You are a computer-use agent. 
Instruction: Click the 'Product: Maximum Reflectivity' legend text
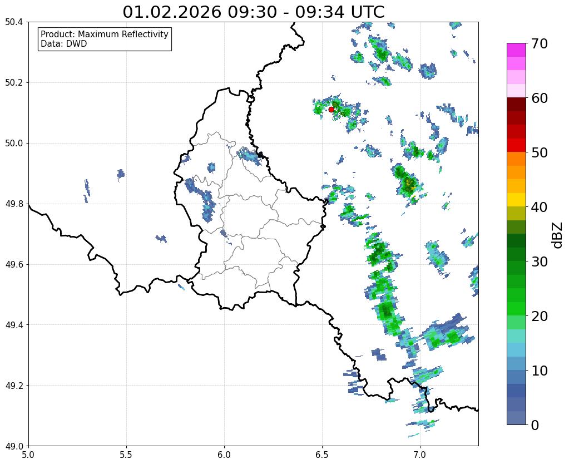click(x=105, y=34)
